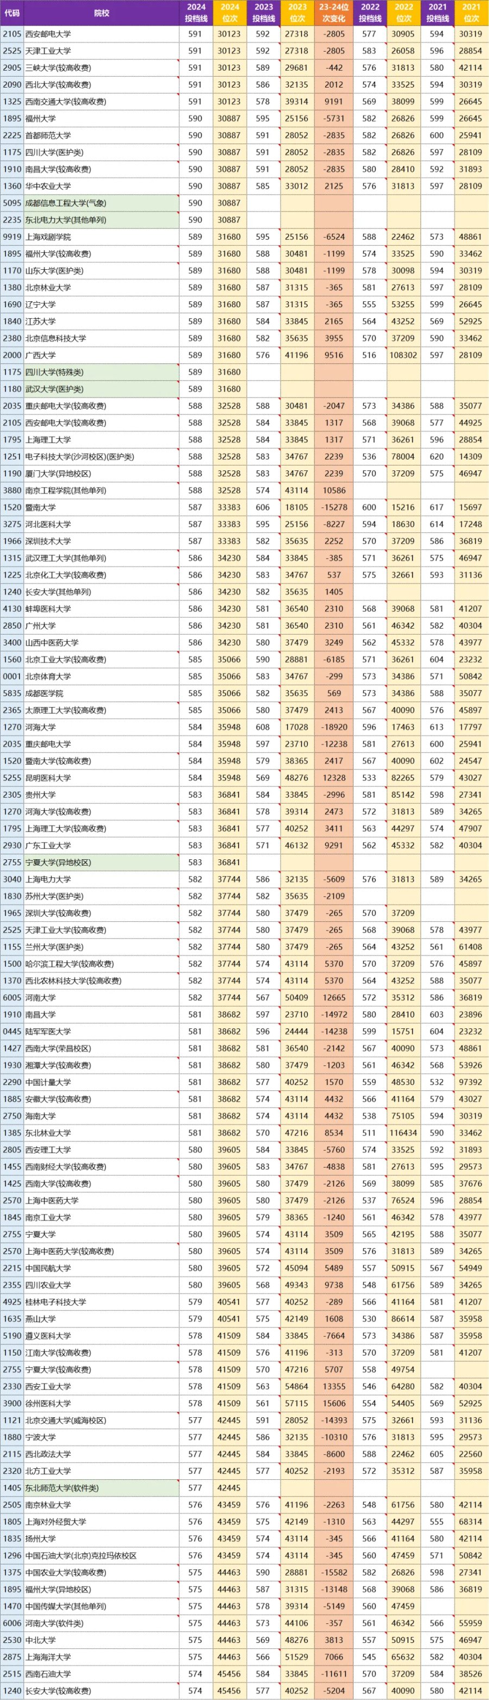Select the 2023 投档线 column header
The height and width of the screenshot is (1700, 489).
click(263, 13)
